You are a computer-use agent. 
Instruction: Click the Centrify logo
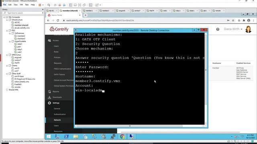tap(59, 29)
